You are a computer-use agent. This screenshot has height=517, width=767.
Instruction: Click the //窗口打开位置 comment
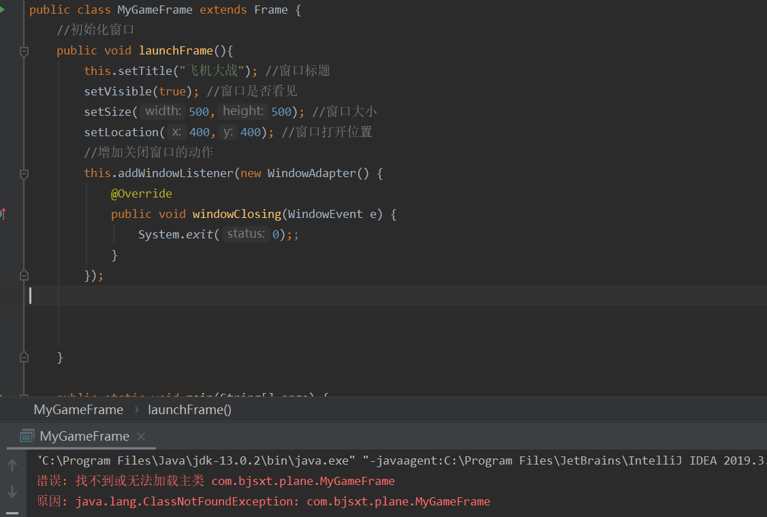point(327,132)
